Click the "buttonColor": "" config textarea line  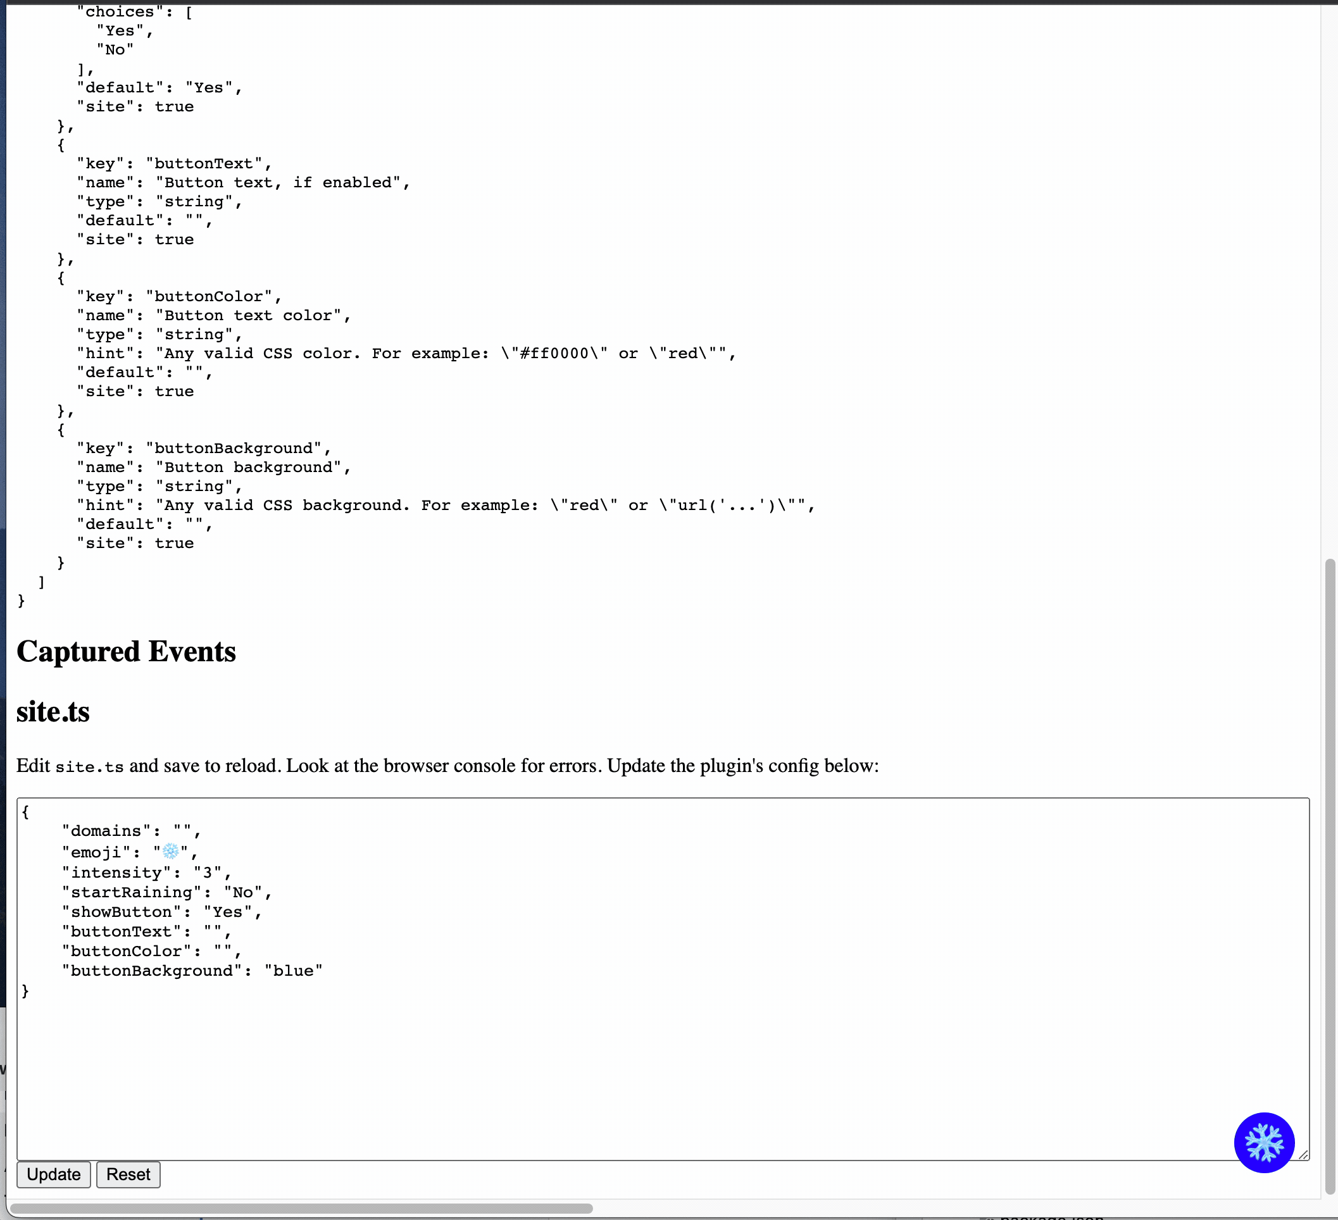coord(152,951)
